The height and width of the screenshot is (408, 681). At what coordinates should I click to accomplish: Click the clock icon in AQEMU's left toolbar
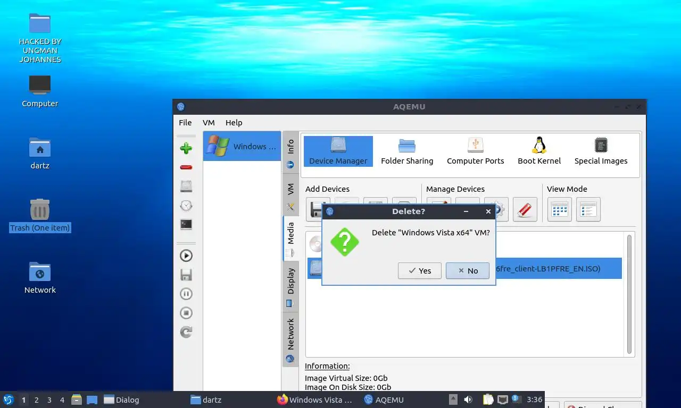point(186,206)
